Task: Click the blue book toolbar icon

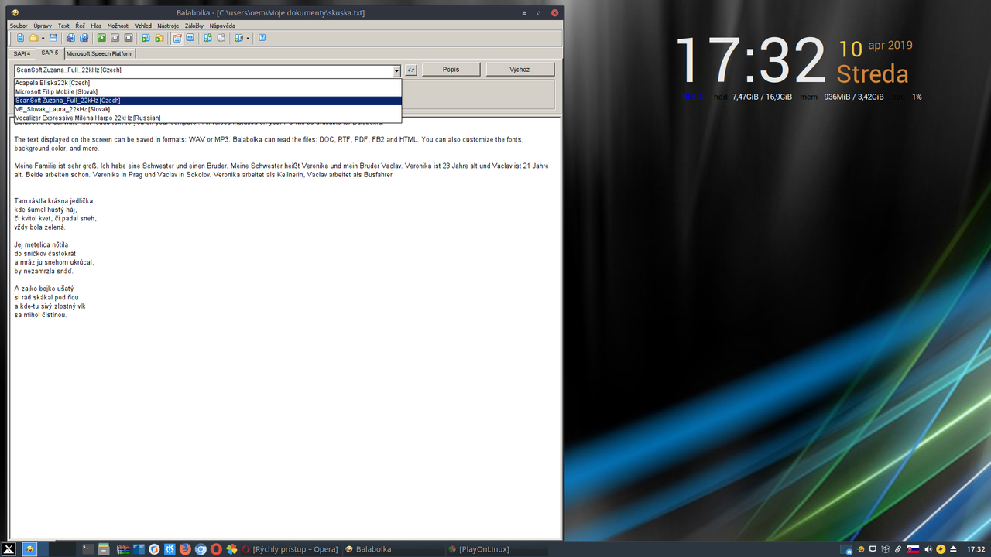Action: (190, 38)
